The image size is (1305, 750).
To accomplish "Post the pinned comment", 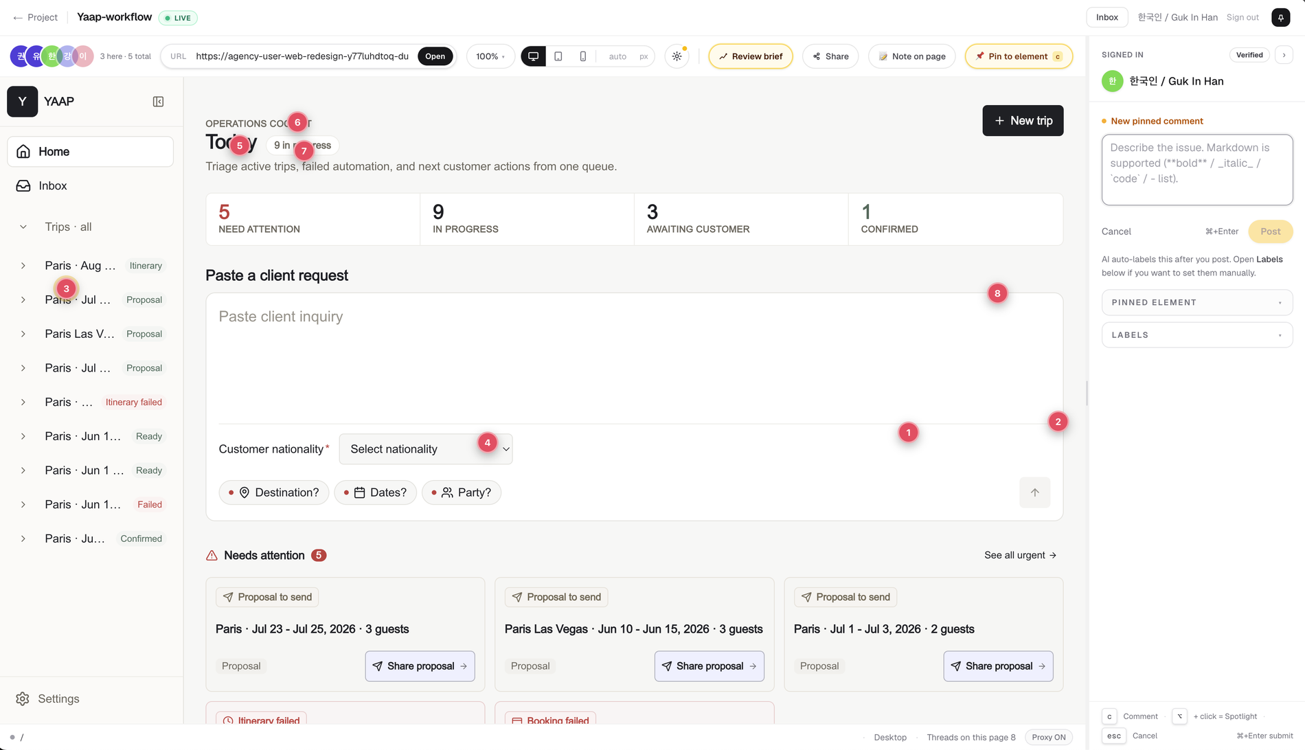I will coord(1270,231).
